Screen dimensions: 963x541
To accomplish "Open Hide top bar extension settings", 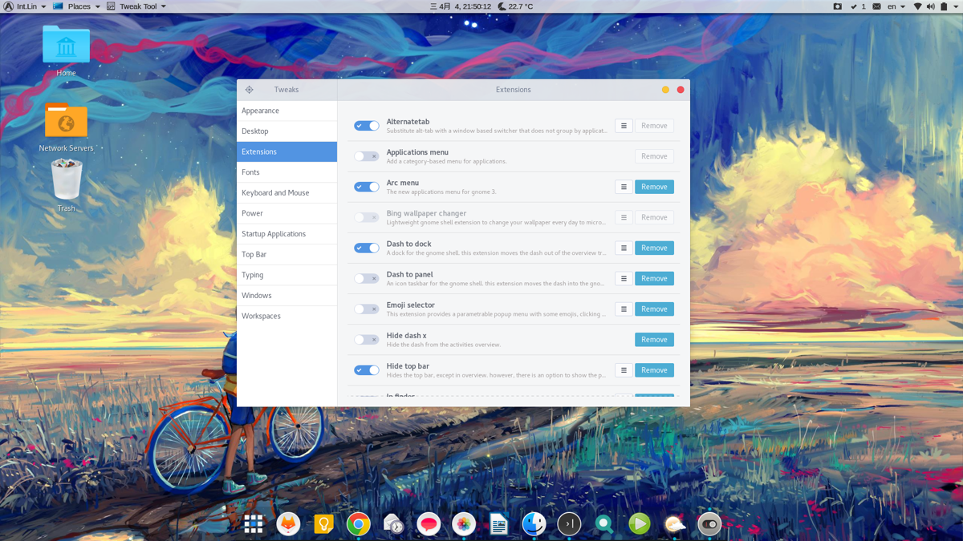I will [x=624, y=369].
